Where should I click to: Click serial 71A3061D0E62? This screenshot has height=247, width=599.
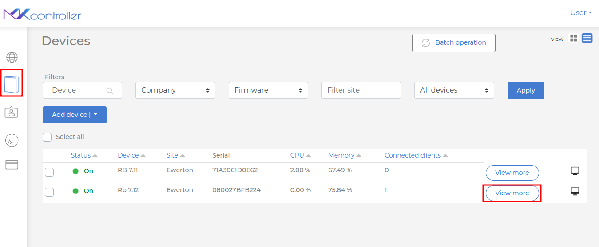coord(235,170)
